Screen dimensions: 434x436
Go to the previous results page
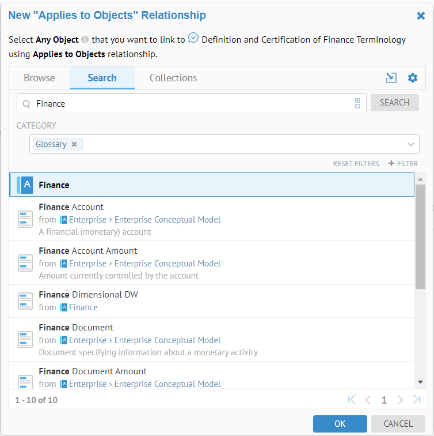coord(368,400)
